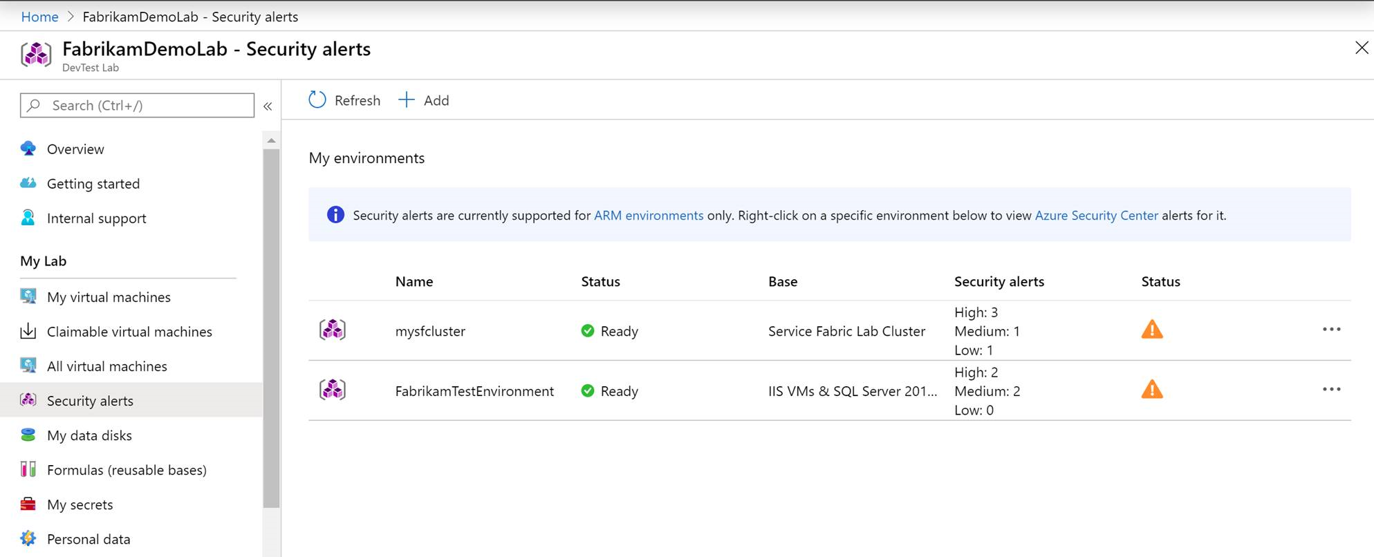Click the All virtual machines icon
Viewport: 1374px width, 557px height.
point(28,366)
